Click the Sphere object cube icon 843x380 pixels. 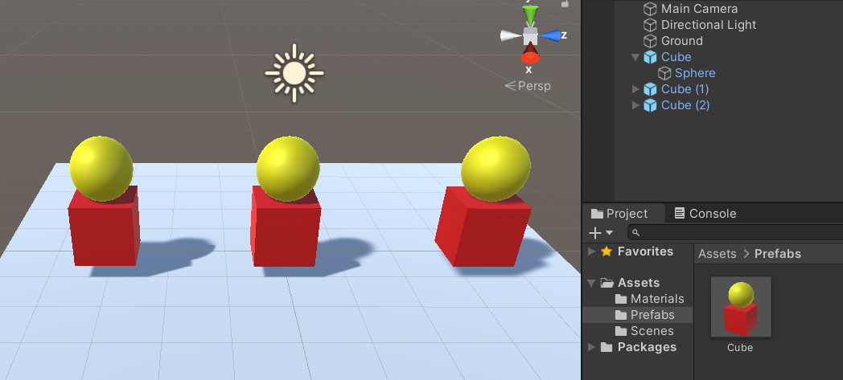click(664, 73)
